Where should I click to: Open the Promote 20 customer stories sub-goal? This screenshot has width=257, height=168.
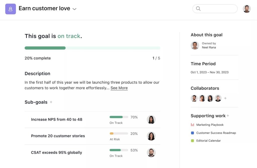[58, 136]
